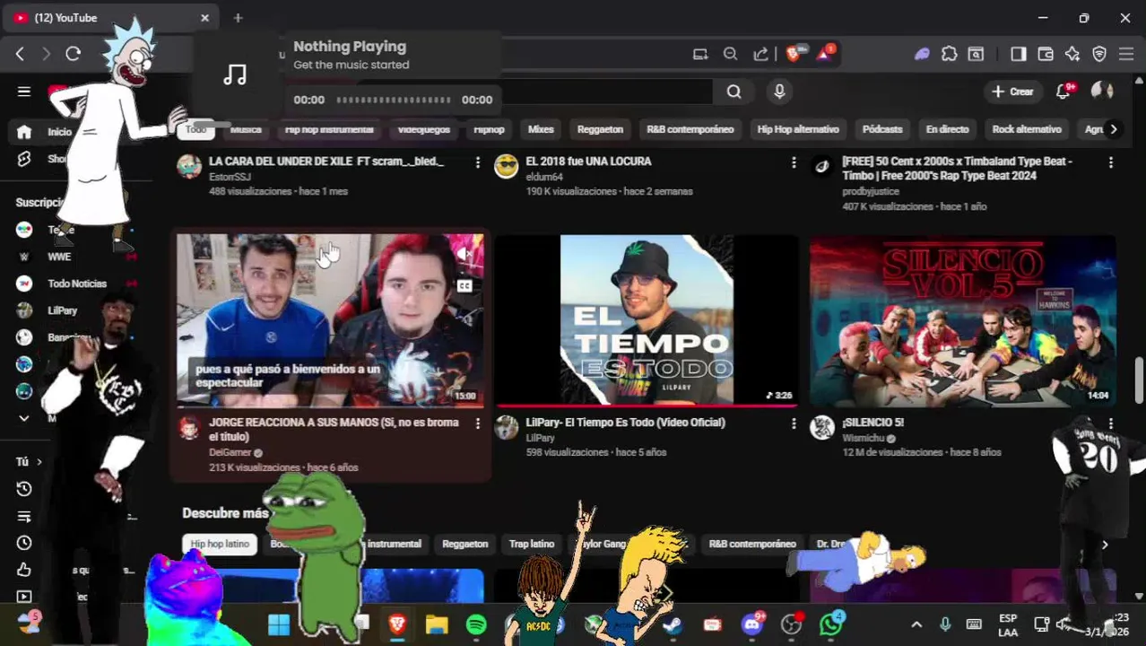This screenshot has width=1146, height=646.
Task: Open Brave VPN shield icon
Action: [x=1099, y=54]
